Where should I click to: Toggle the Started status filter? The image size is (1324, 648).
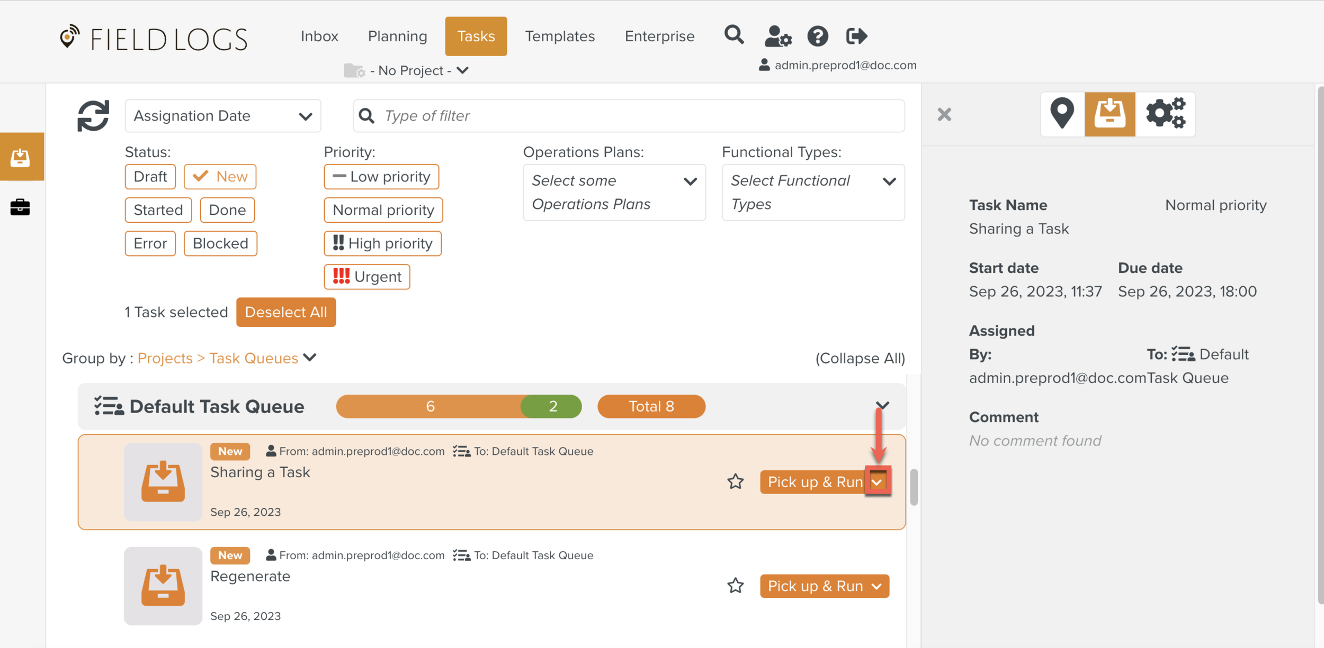pos(158,210)
